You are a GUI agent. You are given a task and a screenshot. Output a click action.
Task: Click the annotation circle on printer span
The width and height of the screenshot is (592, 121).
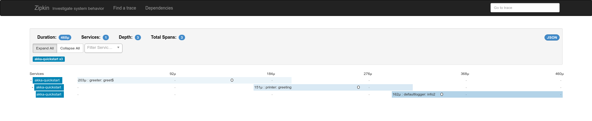358,87
